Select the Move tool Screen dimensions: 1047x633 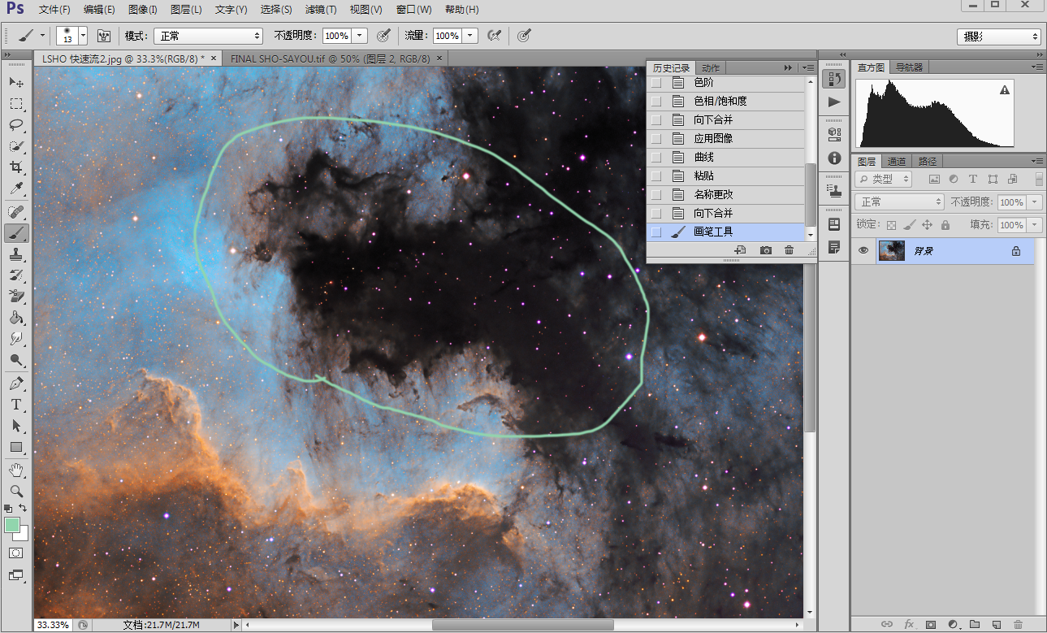click(16, 82)
